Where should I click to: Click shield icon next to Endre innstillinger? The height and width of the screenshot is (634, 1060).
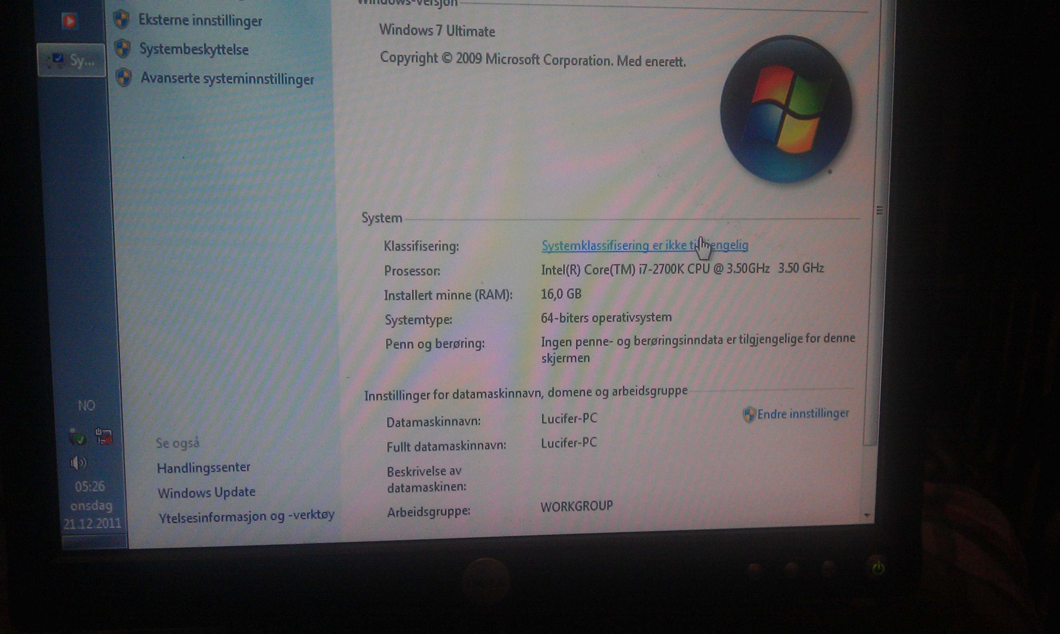coord(749,414)
